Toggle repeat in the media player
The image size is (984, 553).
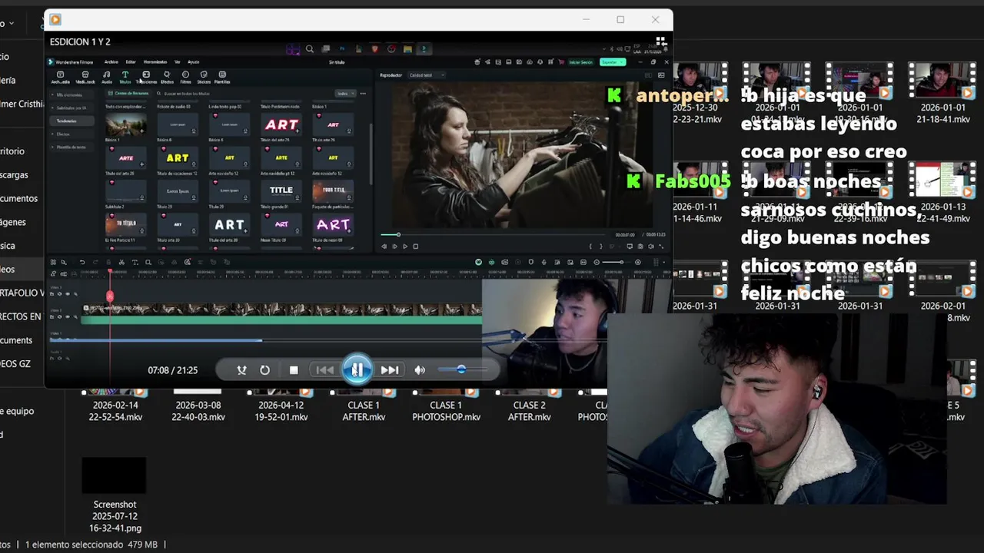tap(265, 370)
